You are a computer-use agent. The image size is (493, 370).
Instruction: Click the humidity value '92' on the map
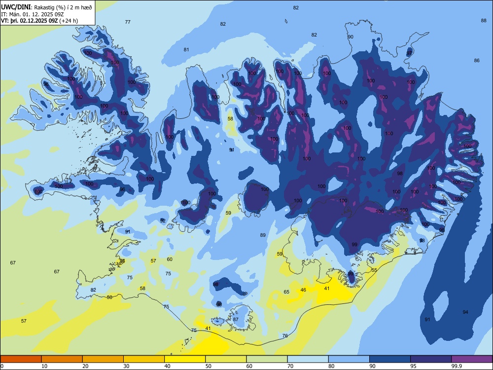point(163,221)
